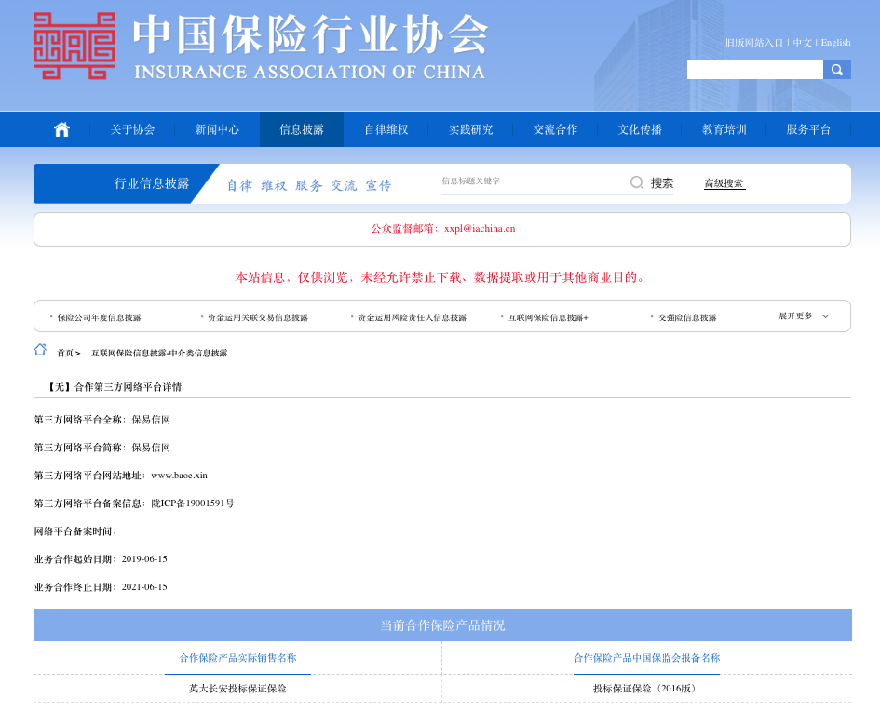Image resolution: width=880 pixels, height=711 pixels.
Task: Click the blue search magnifier button
Action: pos(837,70)
